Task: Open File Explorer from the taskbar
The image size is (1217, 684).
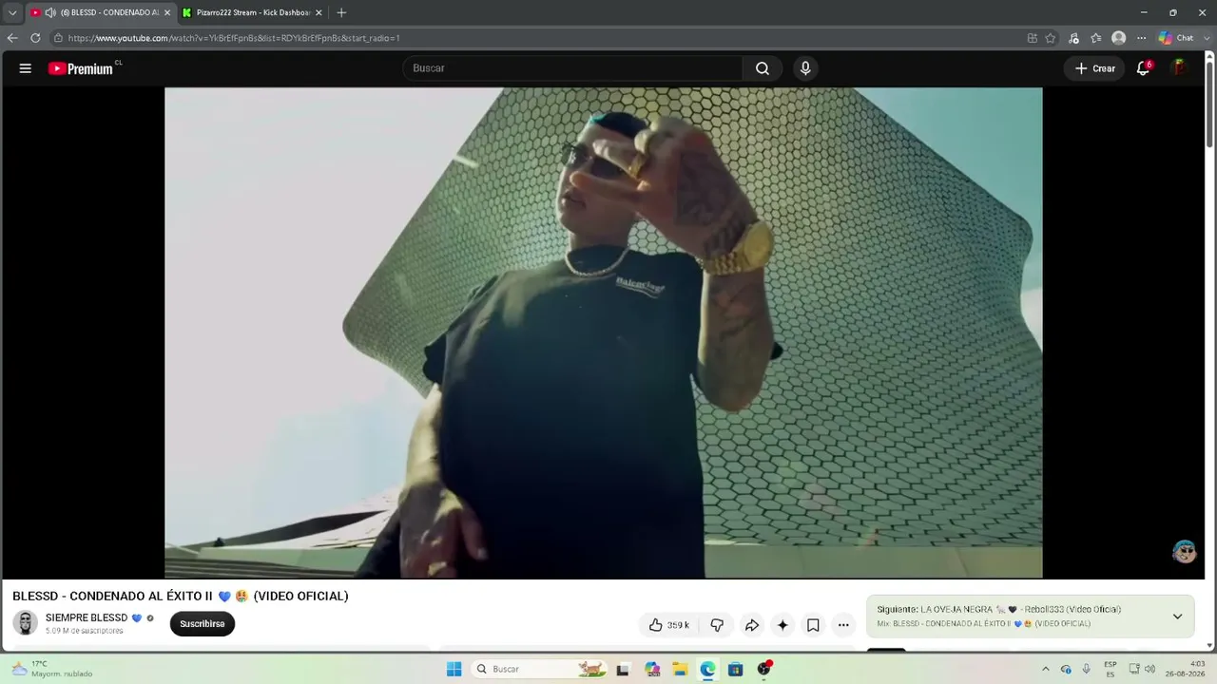Action: tap(680, 669)
